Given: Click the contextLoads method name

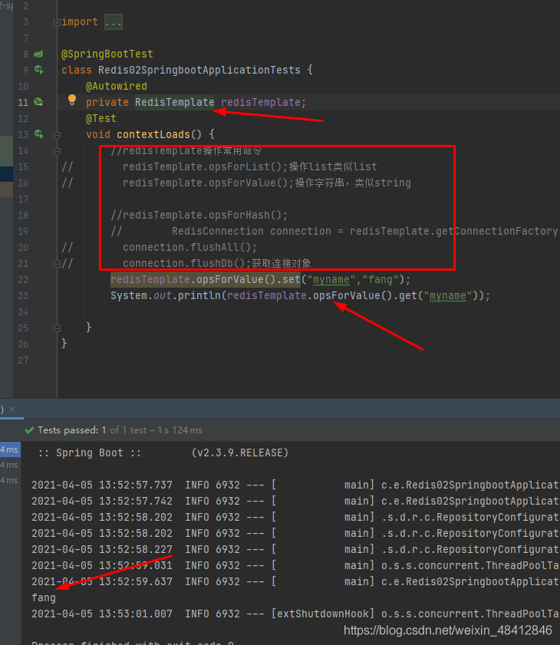Looking at the screenshot, I should (153, 134).
